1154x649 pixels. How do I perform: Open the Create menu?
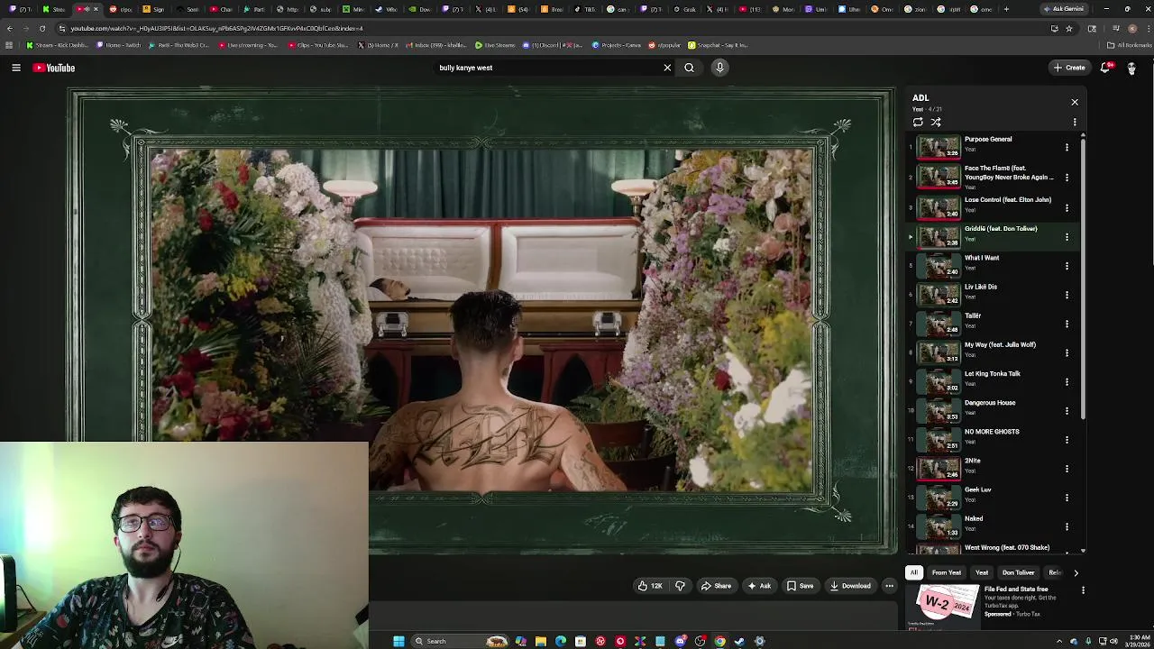click(1069, 68)
